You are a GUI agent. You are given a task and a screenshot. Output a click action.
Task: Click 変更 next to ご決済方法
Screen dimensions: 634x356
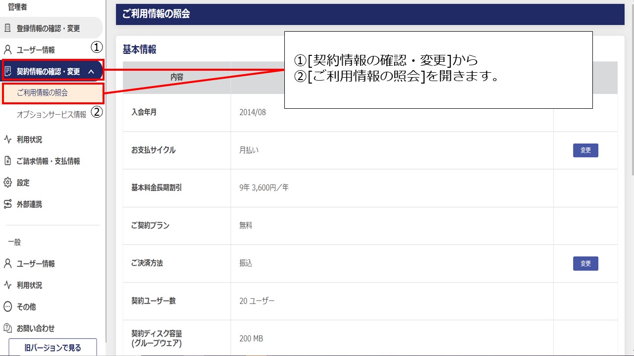coord(585,264)
